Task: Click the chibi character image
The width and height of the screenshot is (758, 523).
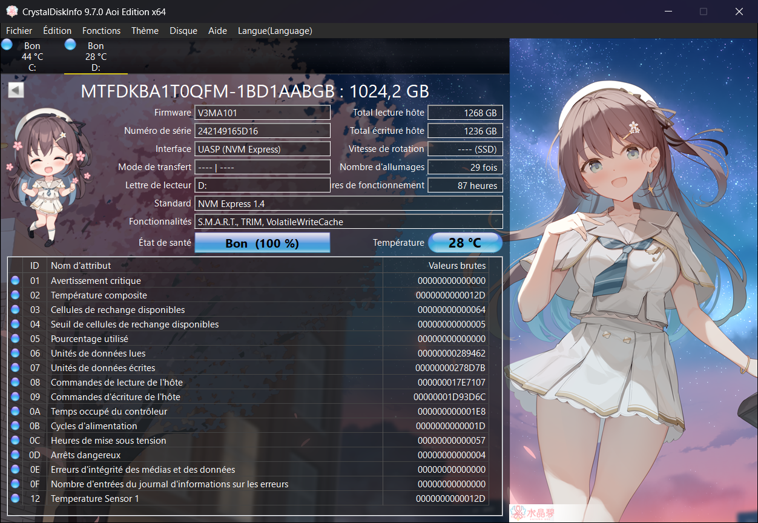Action: (x=50, y=177)
